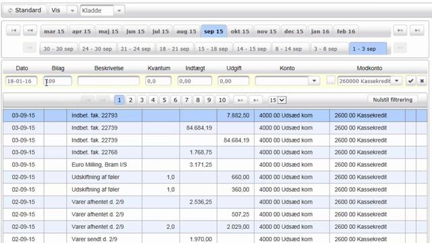Screen dimensions: 432x243
Task: Go to previous months navigation arrow
Action: [30, 30]
